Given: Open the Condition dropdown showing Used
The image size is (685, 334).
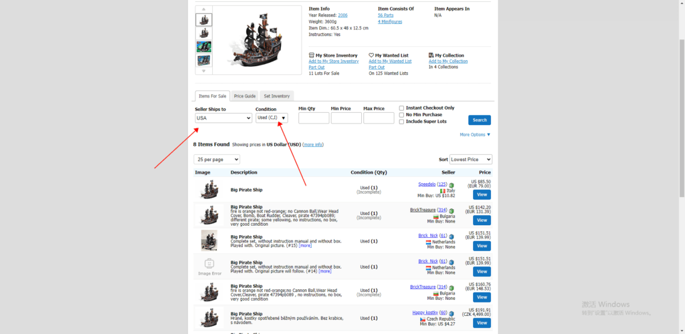Looking at the screenshot, I should [272, 118].
